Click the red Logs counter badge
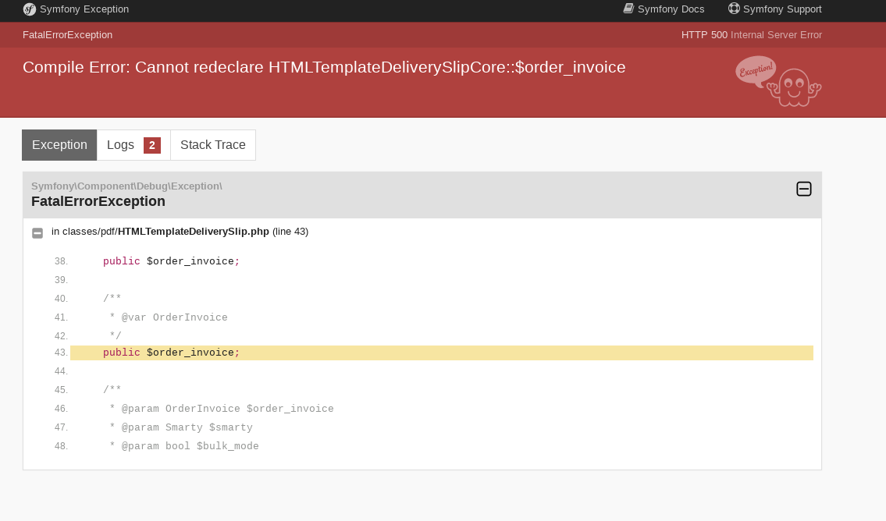Viewport: 886px width, 521px height. tap(153, 144)
